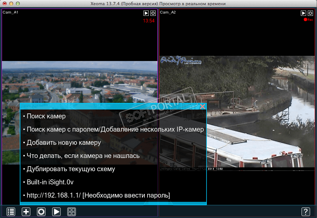Click the Rec indicator on Cam_A2

pos(308,19)
